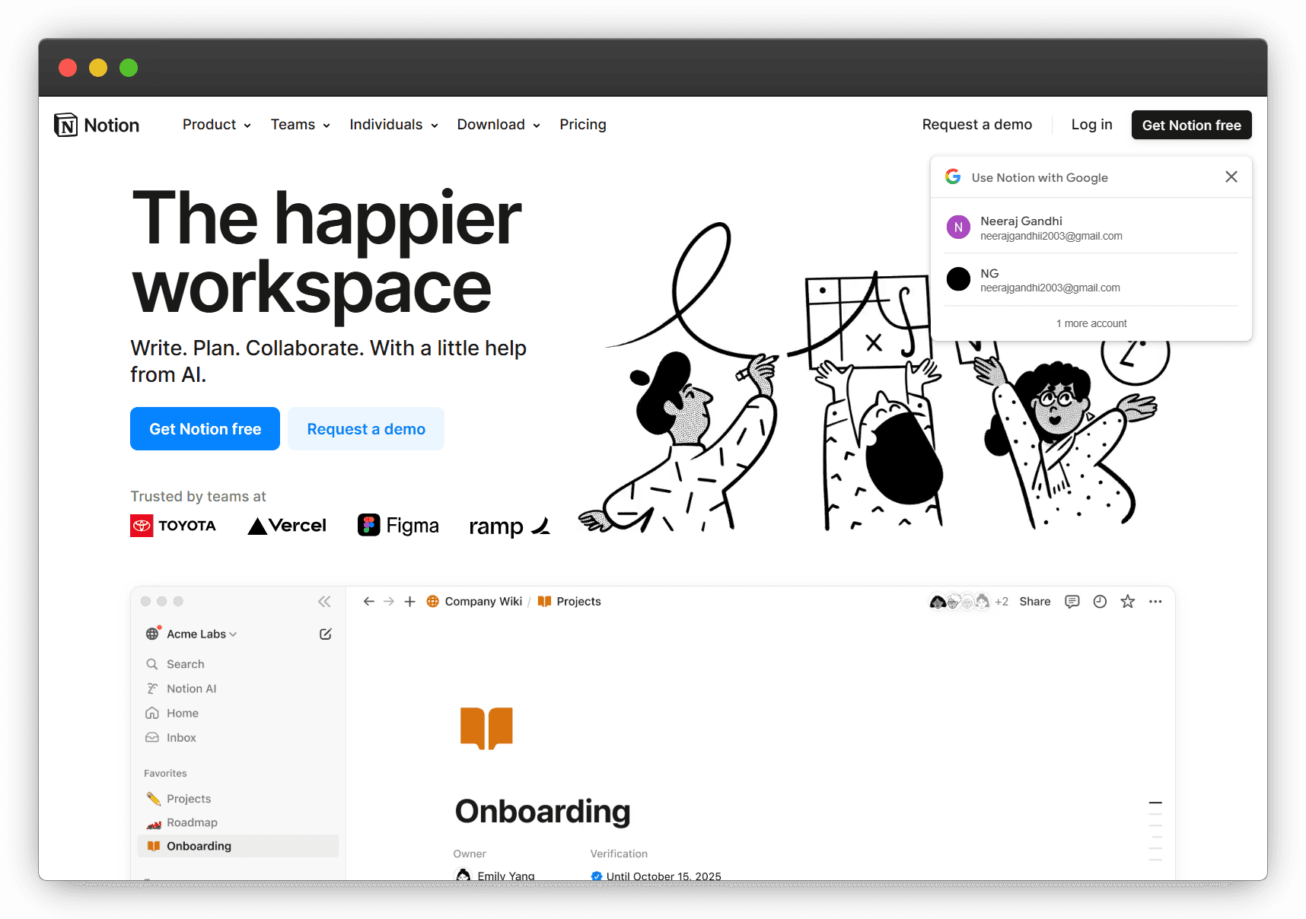Click the light blue Request a demo button
The height and width of the screenshot is (919, 1306).
(366, 429)
